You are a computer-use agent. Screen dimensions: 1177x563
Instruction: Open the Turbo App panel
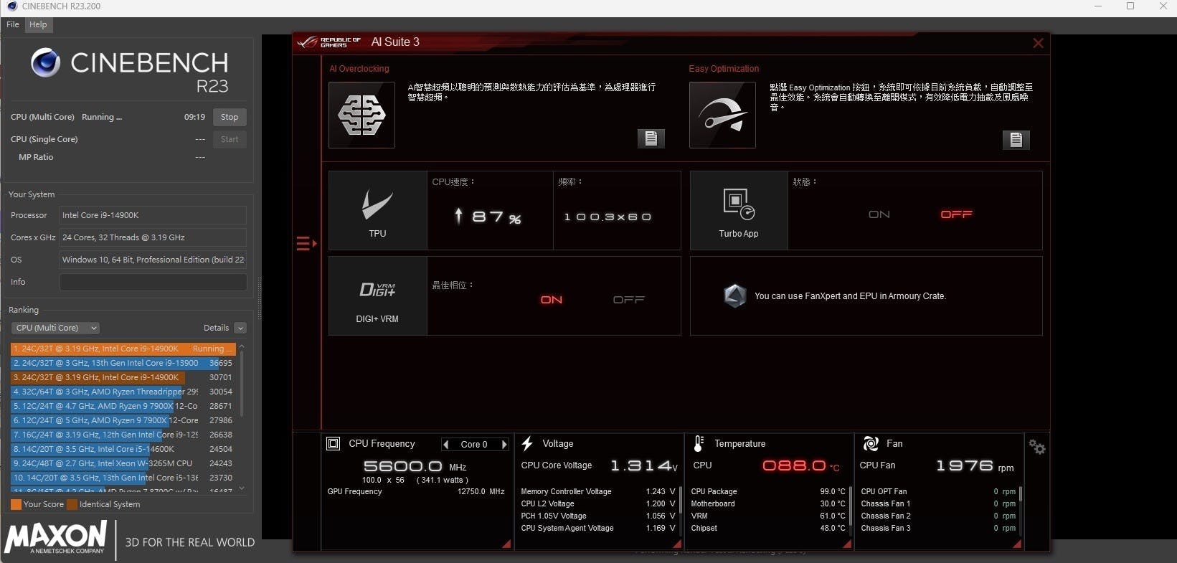tap(738, 210)
